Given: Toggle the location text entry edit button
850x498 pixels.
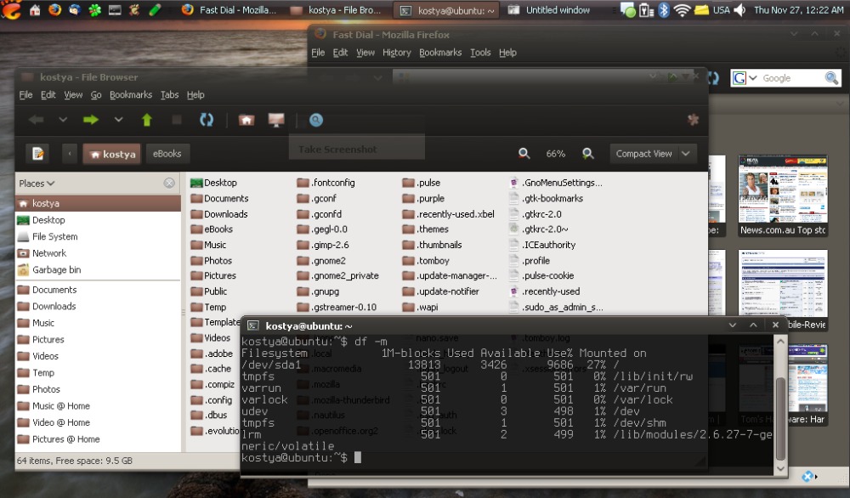Looking at the screenshot, I should pyautogui.click(x=37, y=154).
